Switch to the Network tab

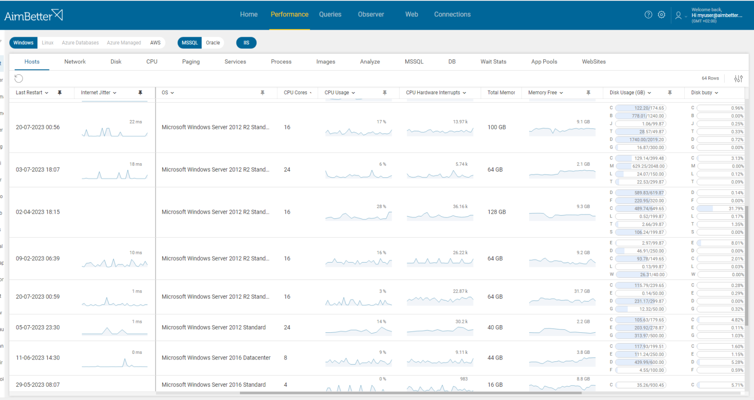75,62
